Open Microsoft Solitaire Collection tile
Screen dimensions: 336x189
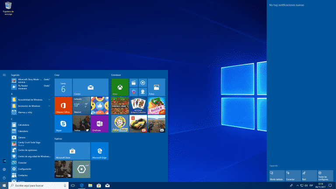pyautogui.click(x=138, y=105)
